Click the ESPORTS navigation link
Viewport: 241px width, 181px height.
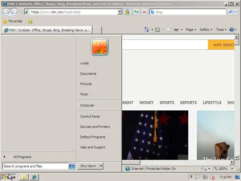point(188,103)
